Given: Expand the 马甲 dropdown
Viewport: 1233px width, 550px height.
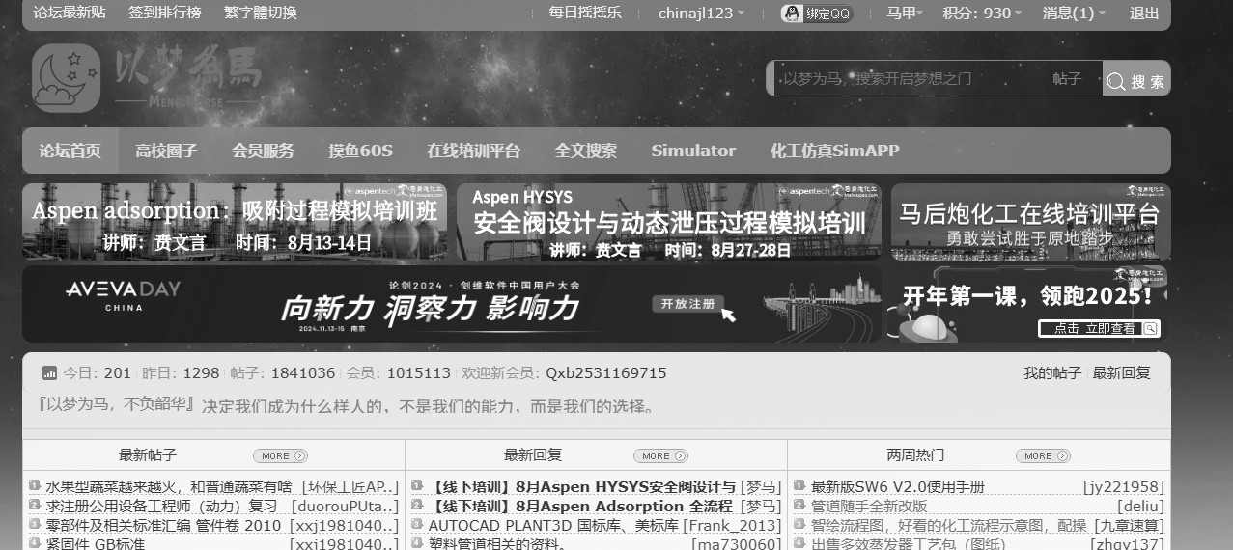Looking at the screenshot, I should [x=905, y=14].
